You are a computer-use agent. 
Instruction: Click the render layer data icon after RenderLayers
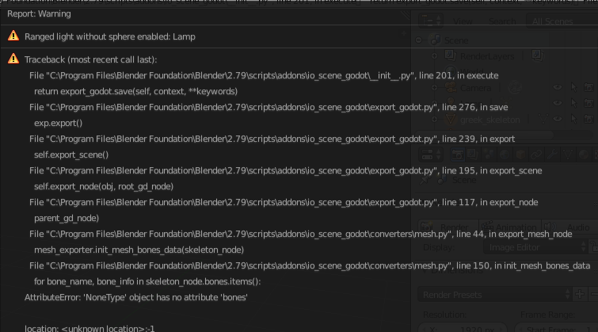pyautogui.click(x=538, y=55)
